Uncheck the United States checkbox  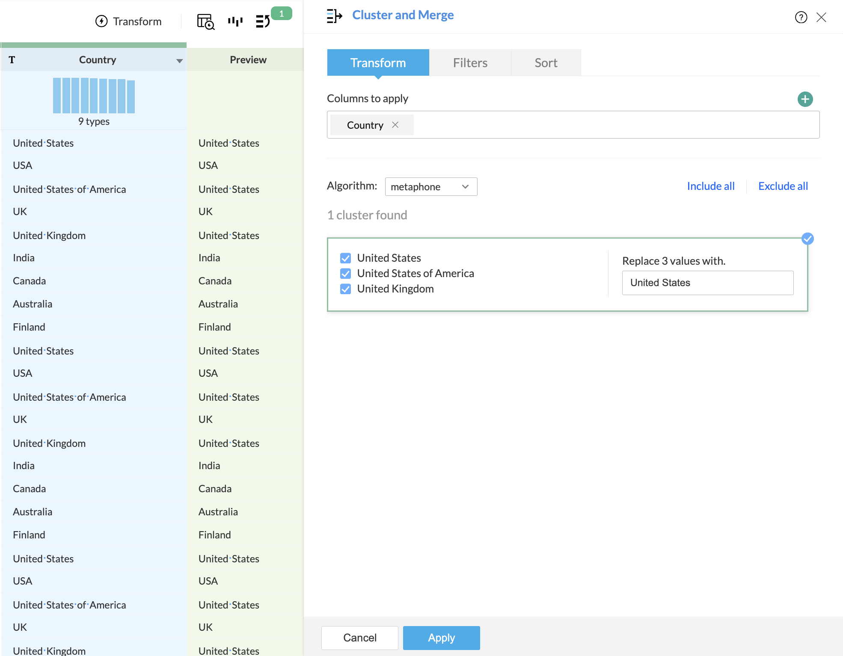[345, 258]
